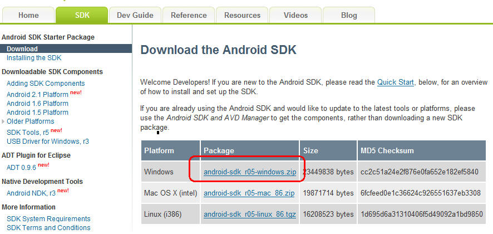Open Installing the SDK page
The height and width of the screenshot is (234, 493).
[x=34, y=58]
